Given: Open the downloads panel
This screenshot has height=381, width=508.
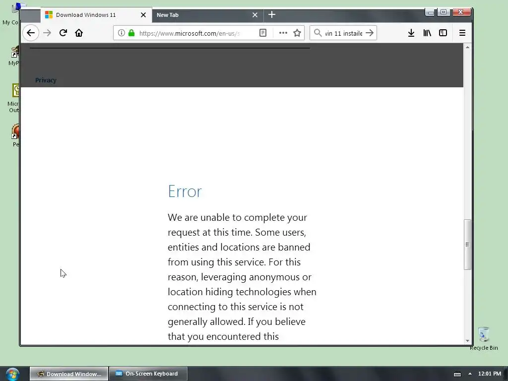Looking at the screenshot, I should [411, 33].
